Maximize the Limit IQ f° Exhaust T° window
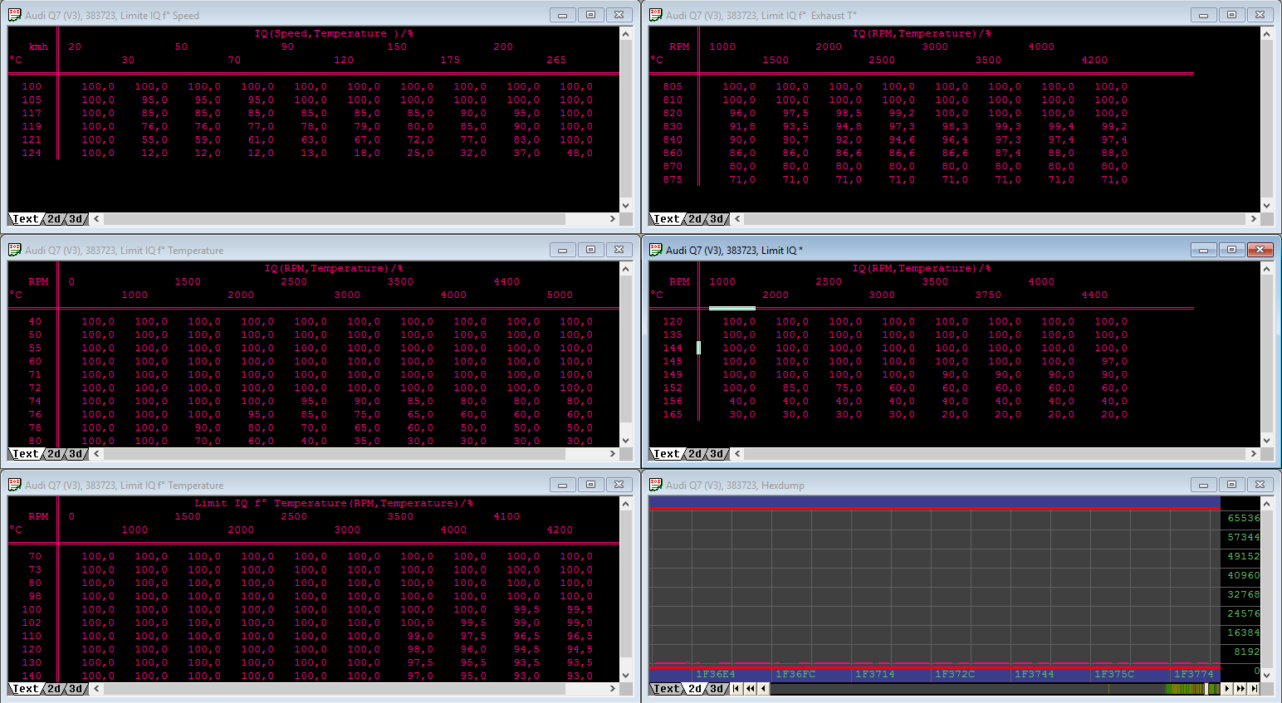The image size is (1282, 703). pos(1231,15)
